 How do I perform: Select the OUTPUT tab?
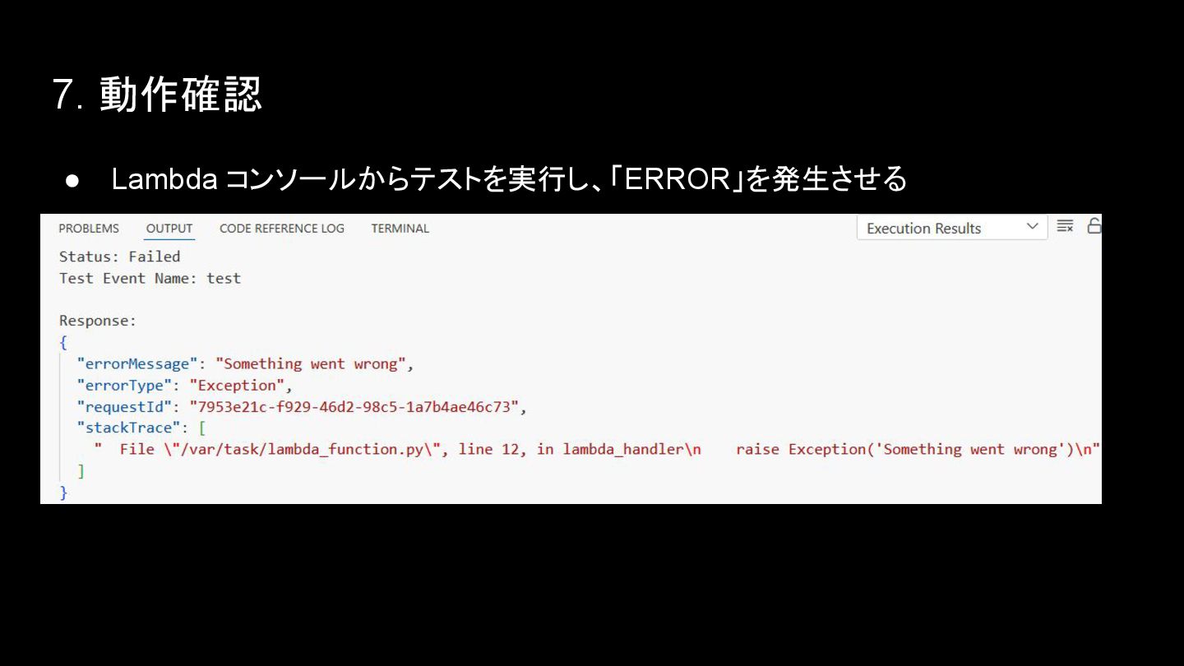pos(169,229)
